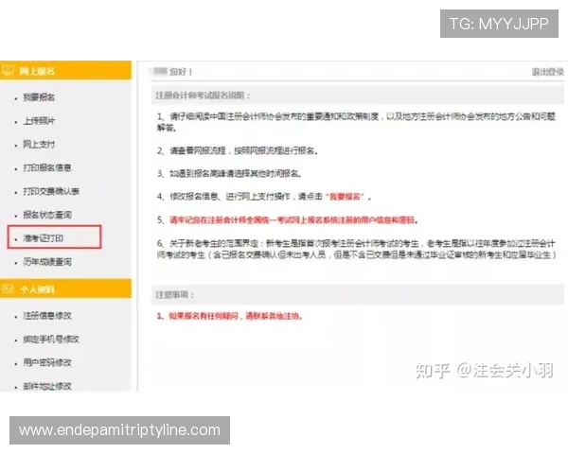Image resolution: width=568 pixels, height=454 pixels.
Task: Click red notice 如果报名有任何疑问
Action: point(230,316)
